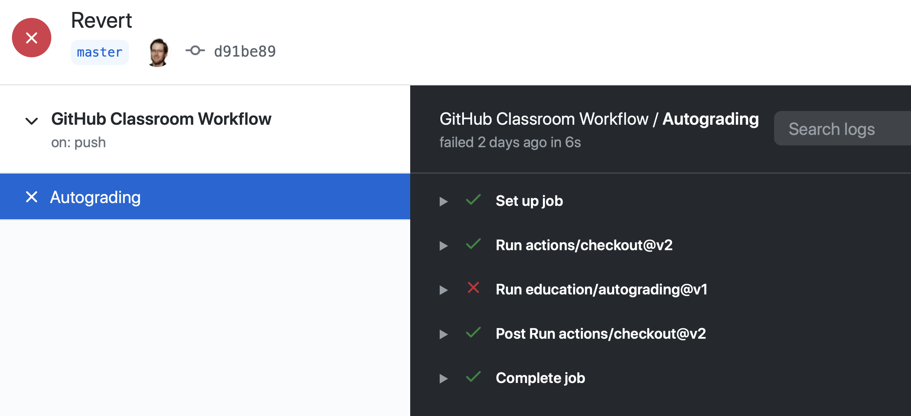Viewport: 911px width, 416px height.
Task: Collapse the GitHub Classroom Workflow section
Action: [32, 121]
